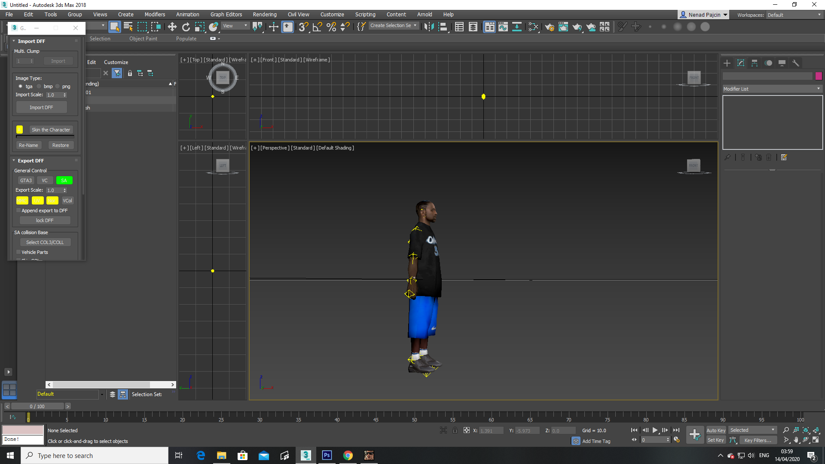Viewport: 825px width, 464px height.
Task: Click the Mirror tool icon
Action: point(429,27)
